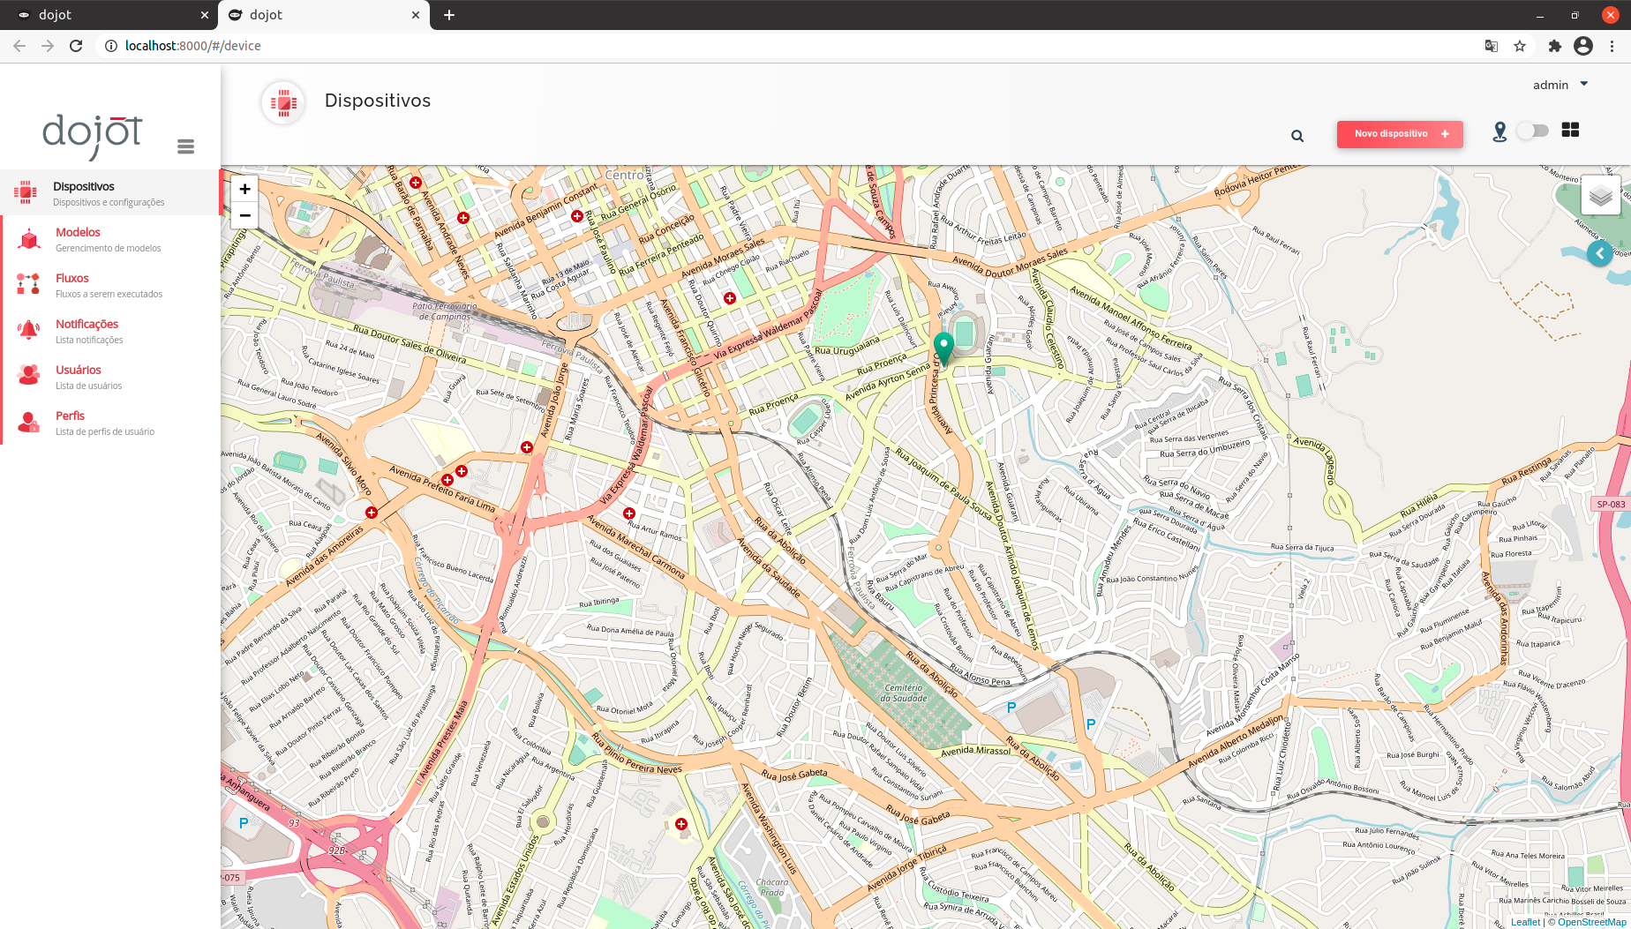Go back in browser history
This screenshot has height=929, width=1631.
click(19, 46)
